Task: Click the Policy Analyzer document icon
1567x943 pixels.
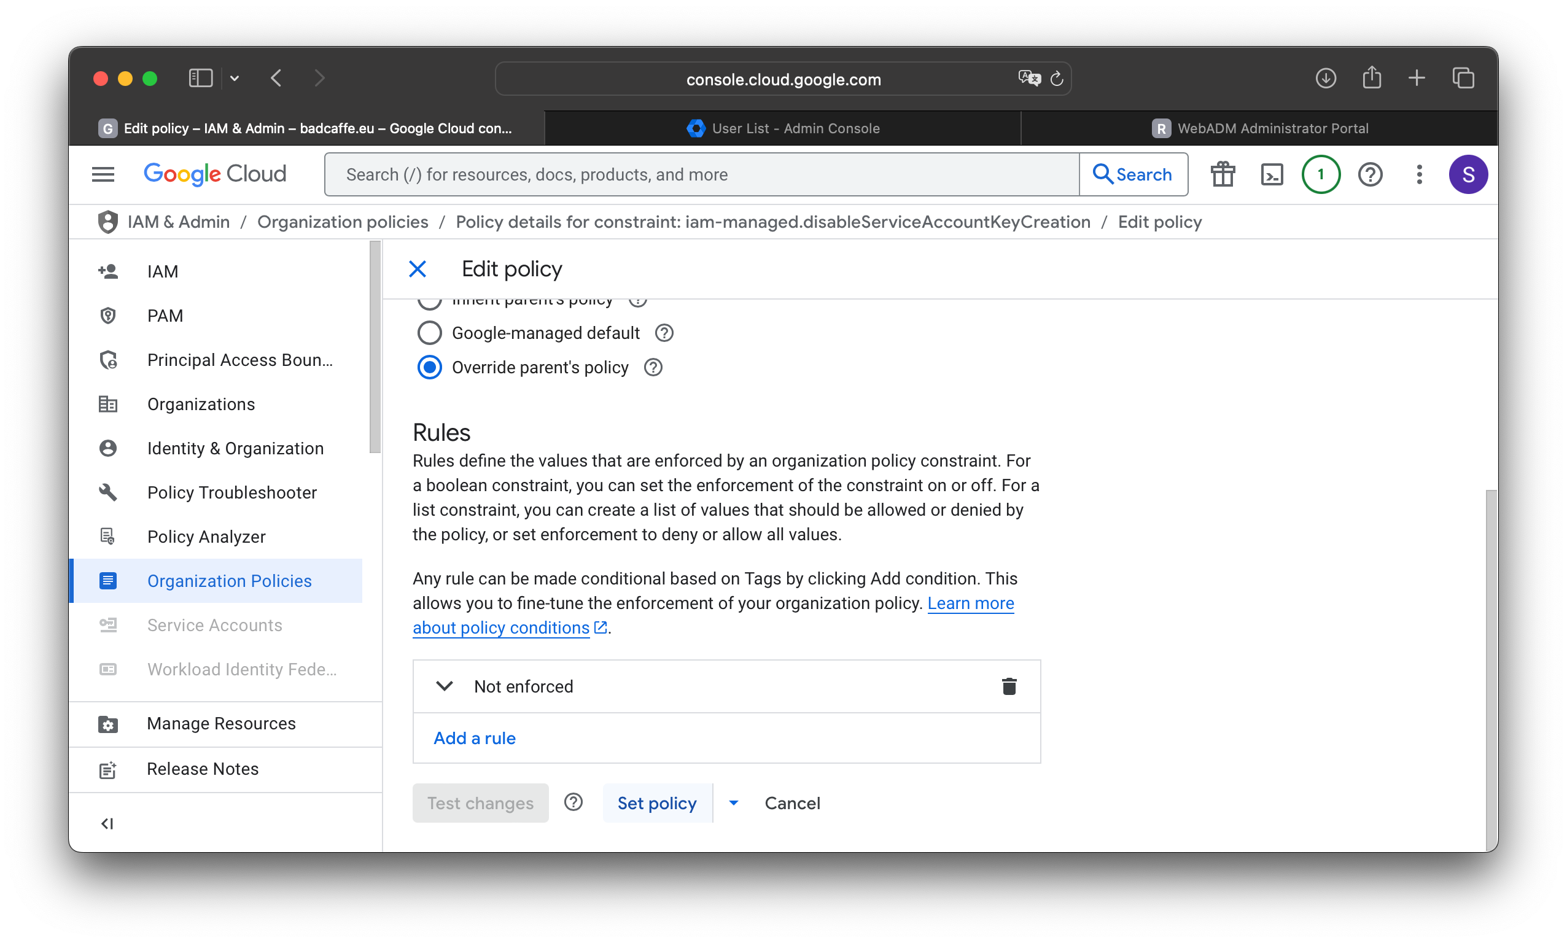Action: coord(108,537)
